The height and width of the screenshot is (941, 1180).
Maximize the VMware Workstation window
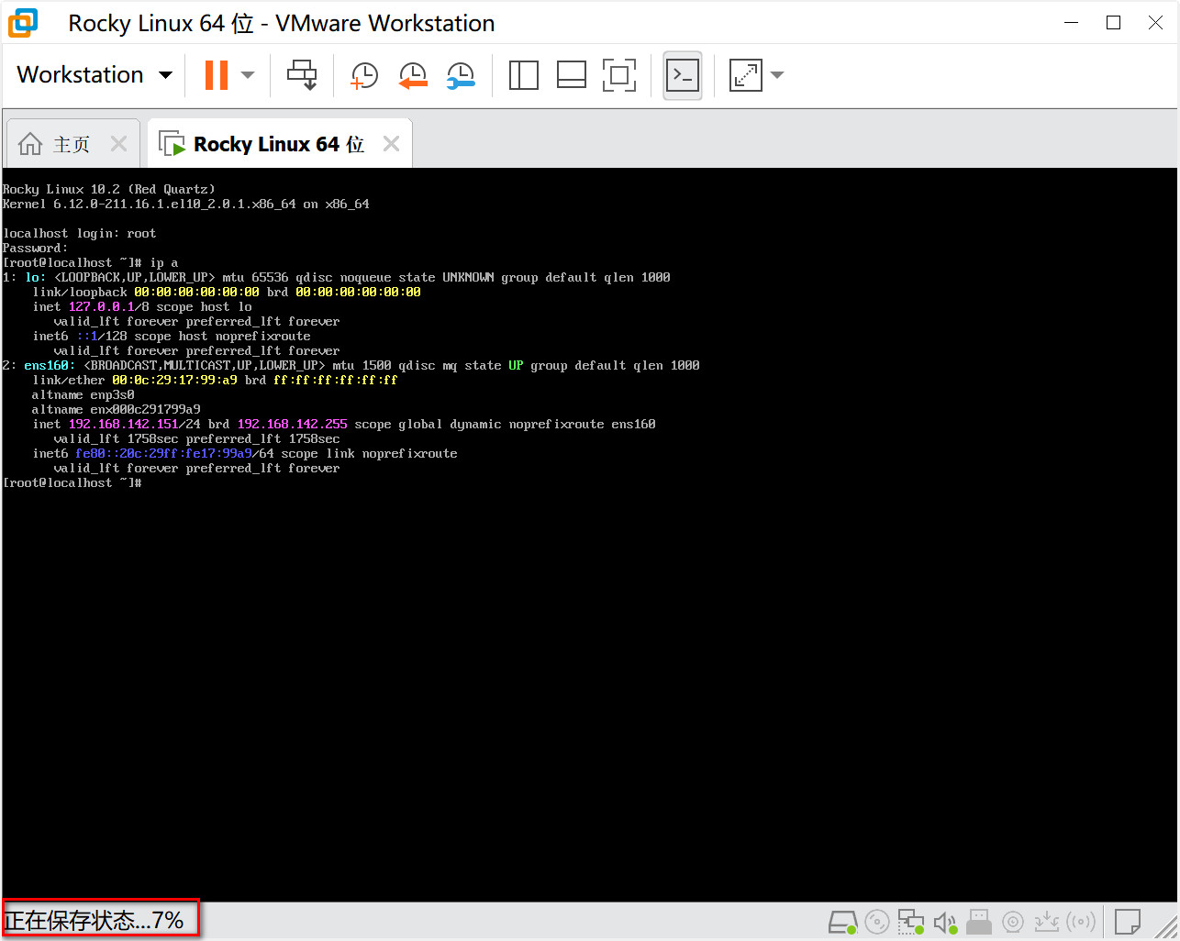pos(1113,23)
